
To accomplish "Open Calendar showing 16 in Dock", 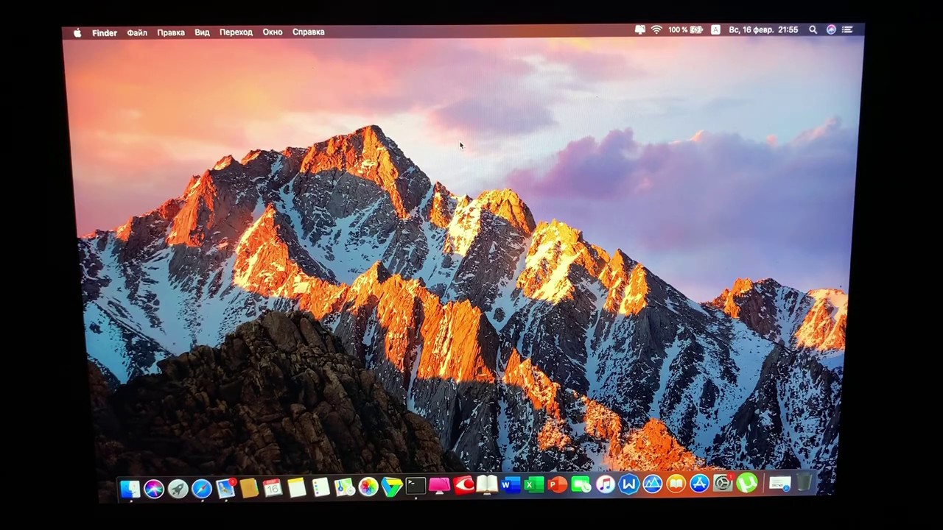I will 273,487.
